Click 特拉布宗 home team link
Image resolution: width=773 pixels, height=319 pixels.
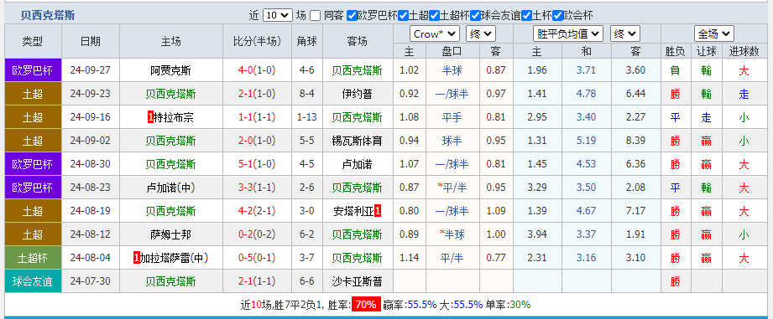(174, 117)
